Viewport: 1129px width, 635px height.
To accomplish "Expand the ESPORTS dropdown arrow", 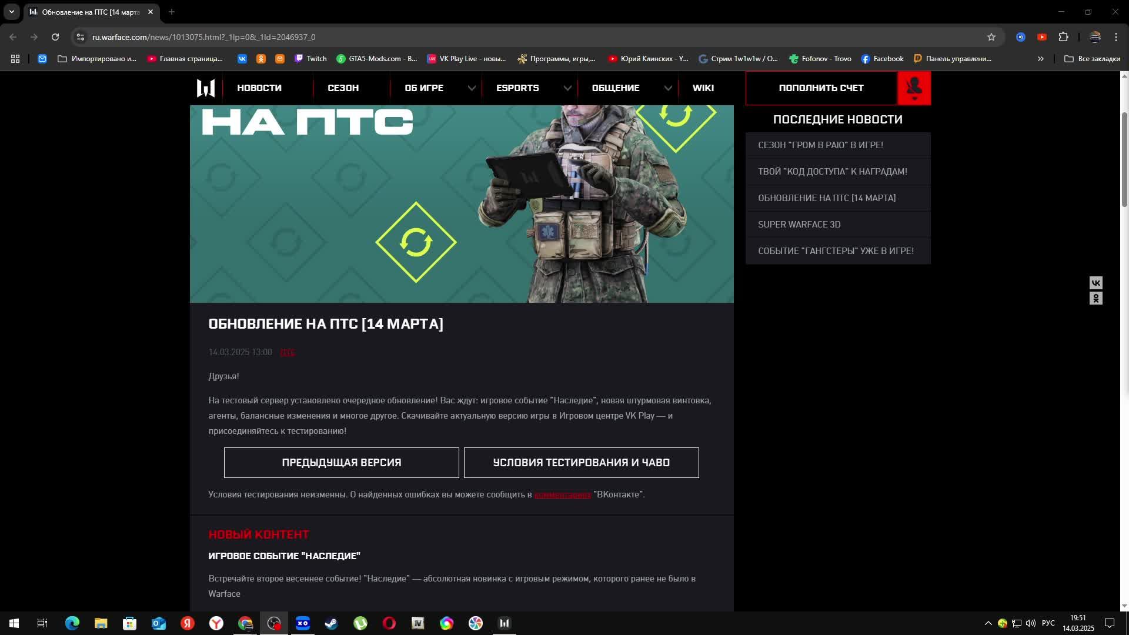I will coord(567,88).
